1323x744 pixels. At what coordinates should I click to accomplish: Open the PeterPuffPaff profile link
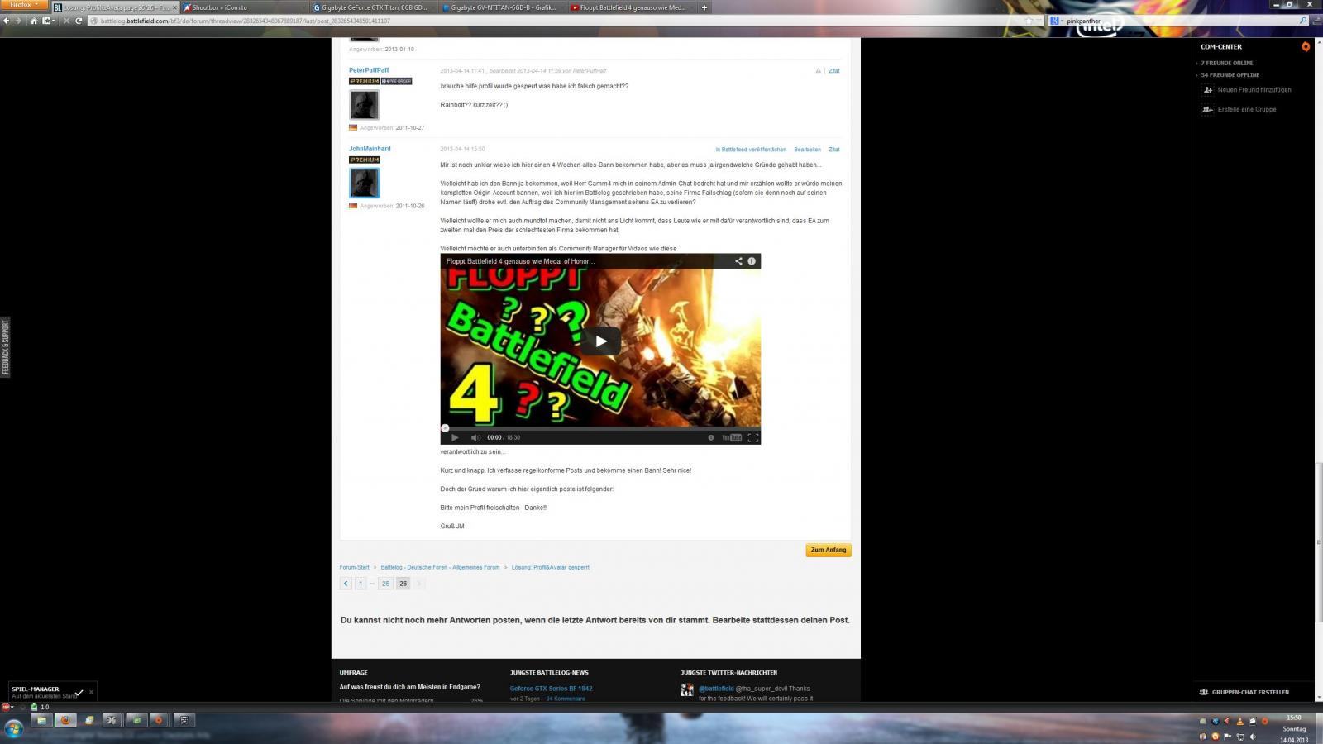(x=369, y=70)
